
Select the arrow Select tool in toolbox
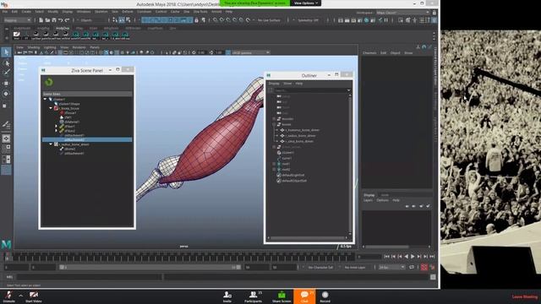coord(6,52)
